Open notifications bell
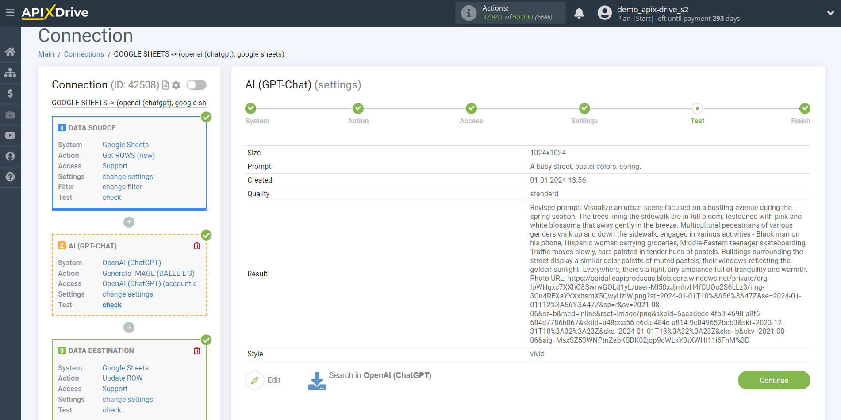This screenshot has width=841, height=420. (x=579, y=13)
